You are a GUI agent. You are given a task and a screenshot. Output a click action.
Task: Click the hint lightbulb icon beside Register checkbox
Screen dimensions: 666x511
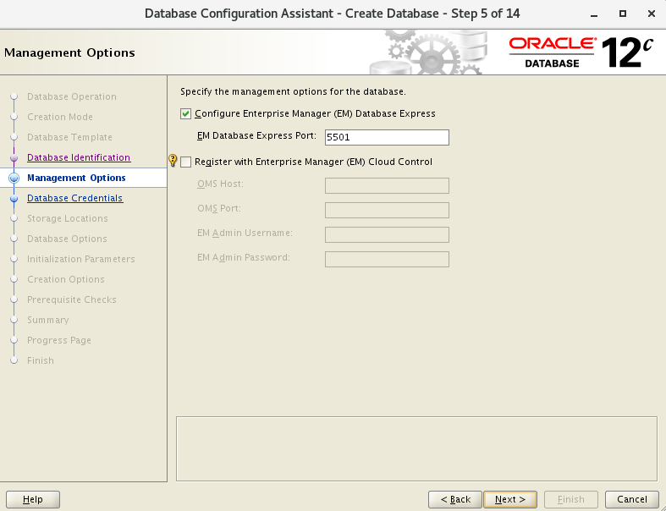click(x=173, y=161)
